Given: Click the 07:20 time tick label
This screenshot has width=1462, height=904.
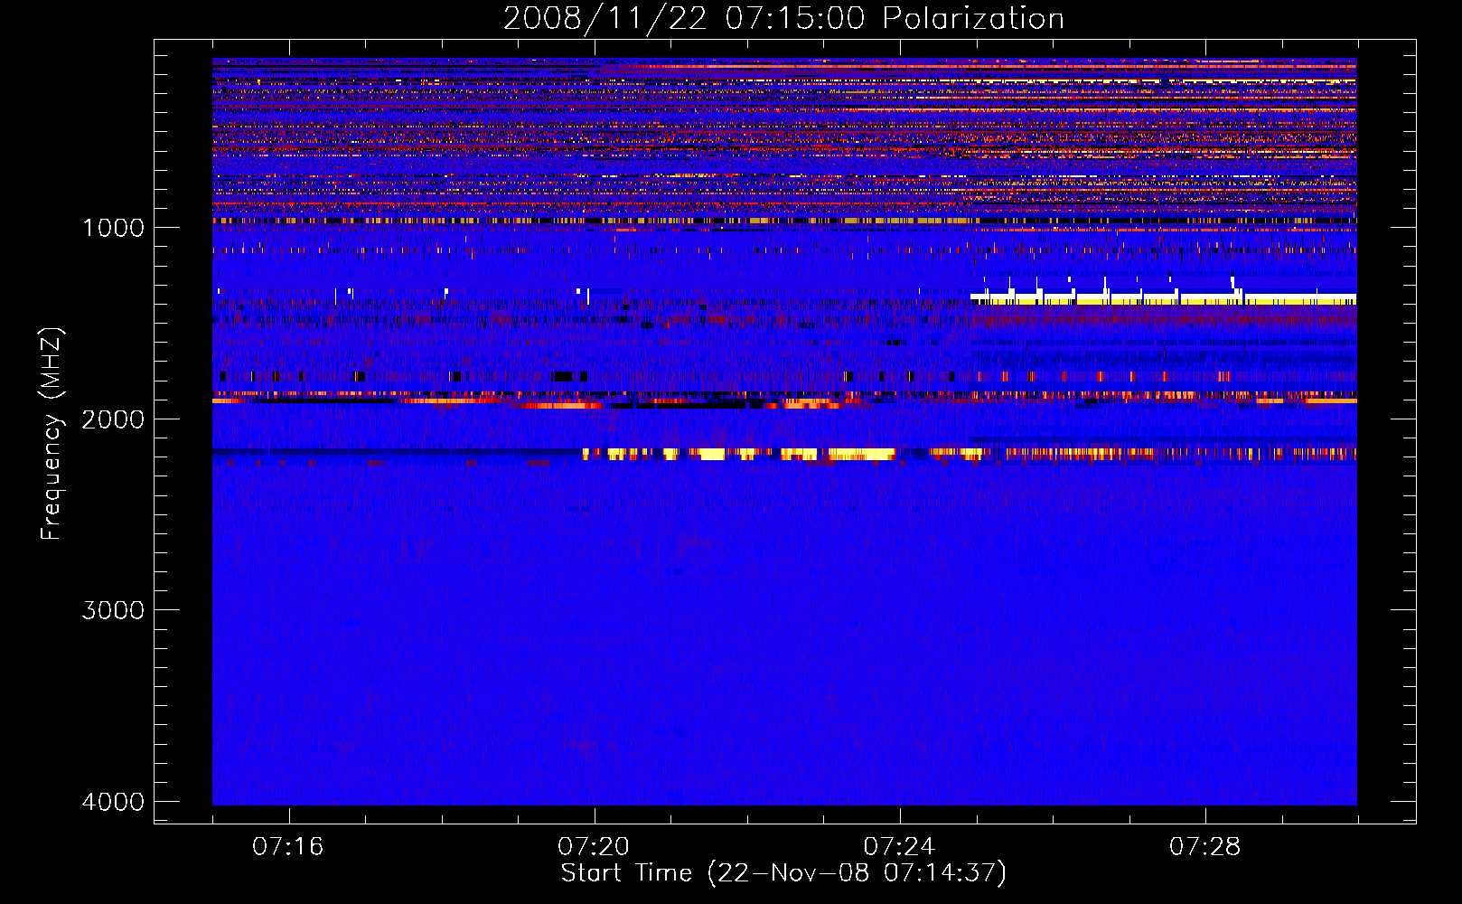Looking at the screenshot, I should pos(594,847).
